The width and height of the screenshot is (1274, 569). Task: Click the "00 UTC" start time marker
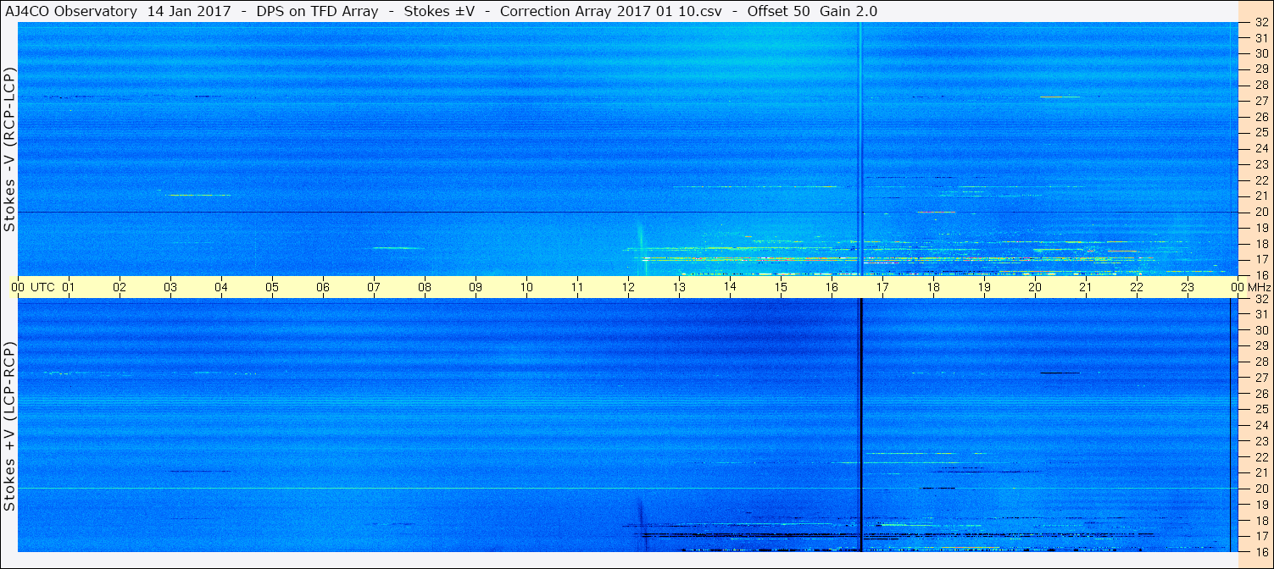click(34, 287)
